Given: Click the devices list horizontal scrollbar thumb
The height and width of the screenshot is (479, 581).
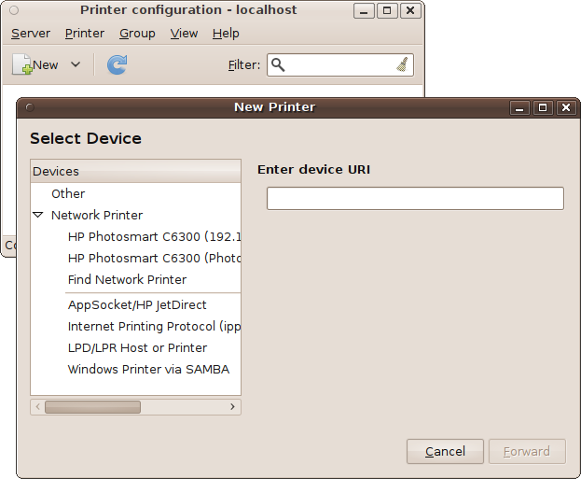Looking at the screenshot, I should (92, 407).
